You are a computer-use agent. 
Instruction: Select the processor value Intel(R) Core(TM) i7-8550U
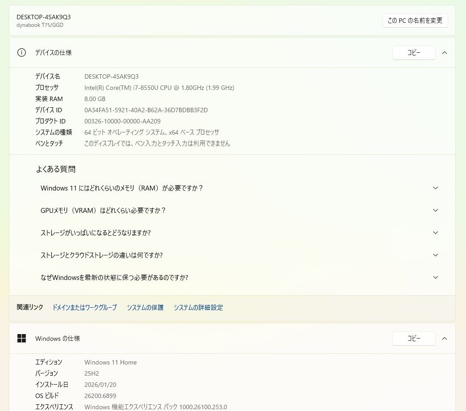click(160, 88)
